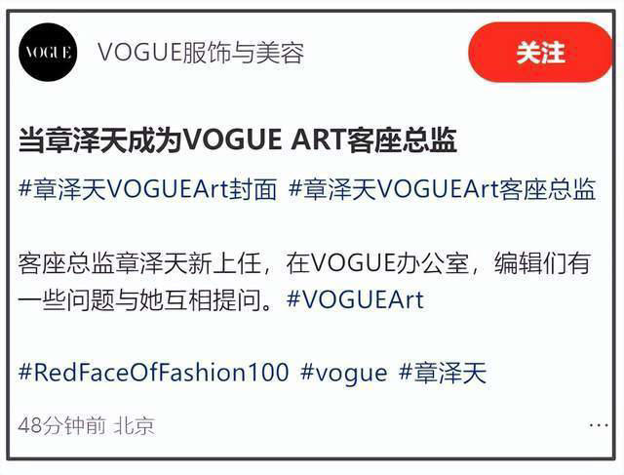624x475 pixels.
Task: Click 客座总监 at the end of the title
Action: point(402,140)
